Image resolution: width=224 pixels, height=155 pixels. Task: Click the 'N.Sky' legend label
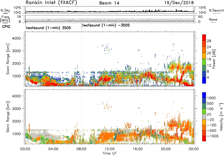click(5, 10)
